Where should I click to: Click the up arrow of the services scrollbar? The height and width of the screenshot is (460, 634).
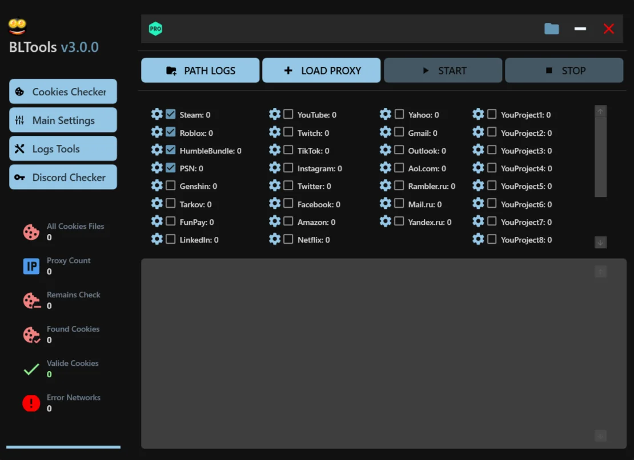click(600, 111)
